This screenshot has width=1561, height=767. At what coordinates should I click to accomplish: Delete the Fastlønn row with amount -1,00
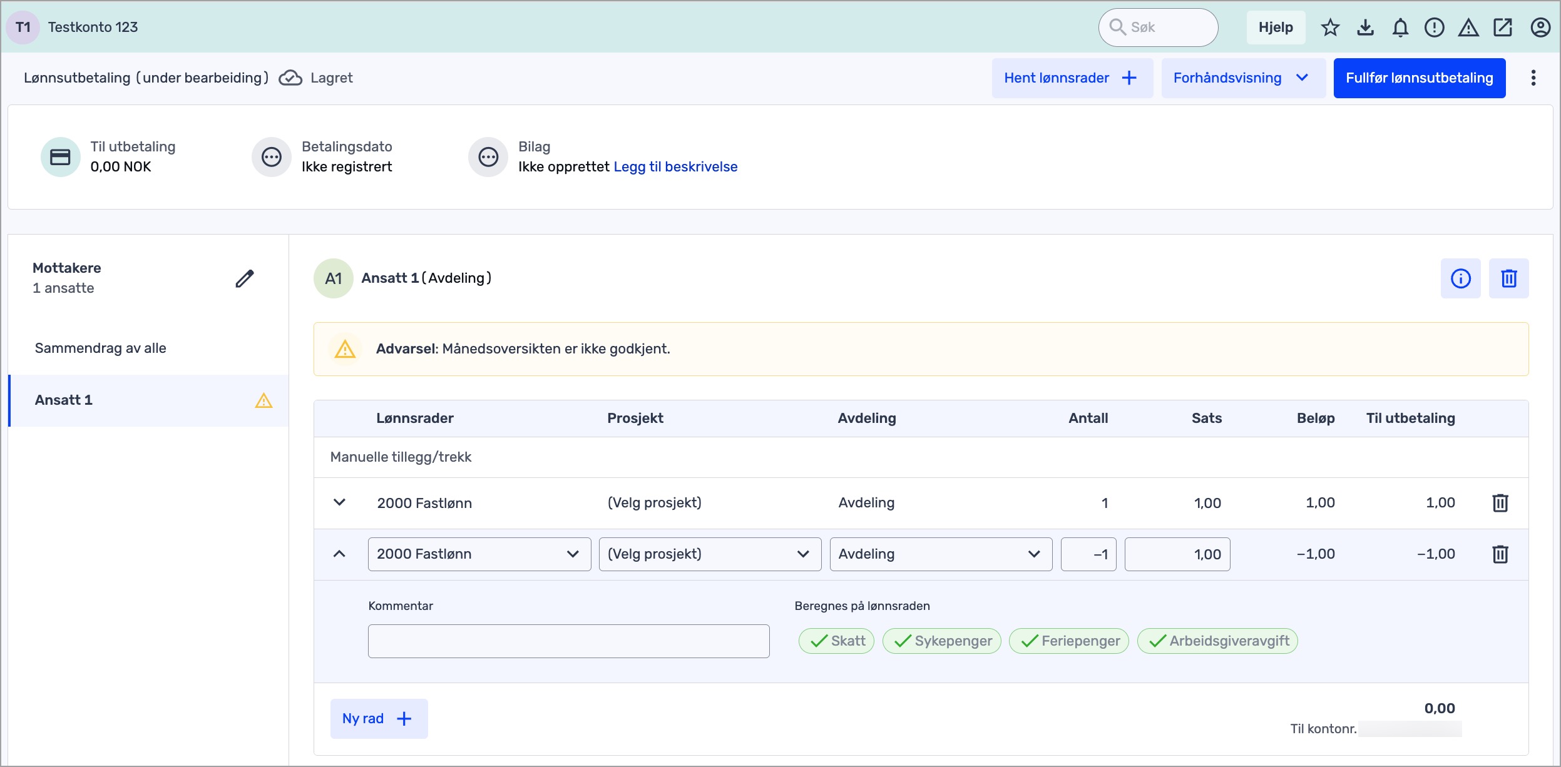point(1500,554)
